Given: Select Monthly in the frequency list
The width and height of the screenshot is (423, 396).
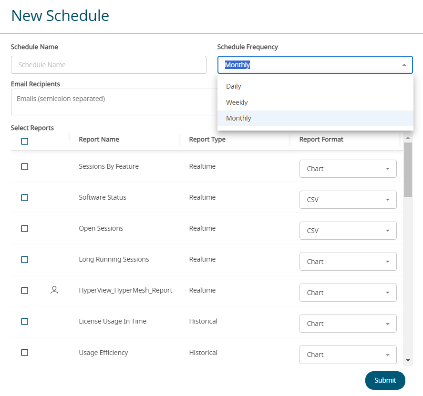Looking at the screenshot, I should point(238,118).
